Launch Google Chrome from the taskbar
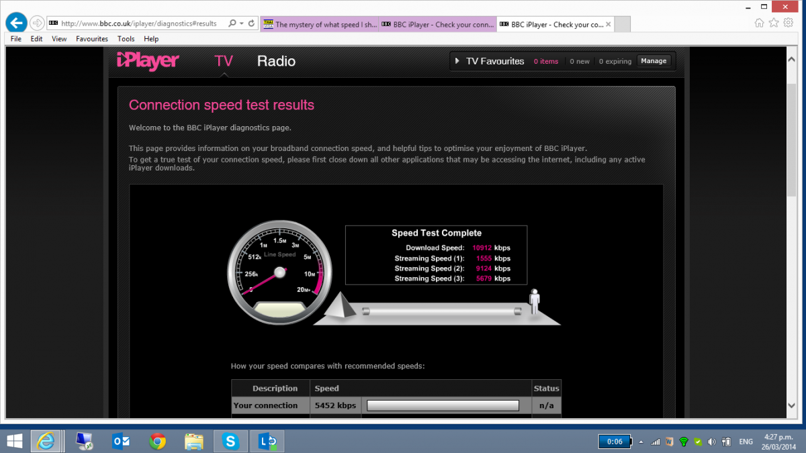806x453 pixels. coord(158,441)
